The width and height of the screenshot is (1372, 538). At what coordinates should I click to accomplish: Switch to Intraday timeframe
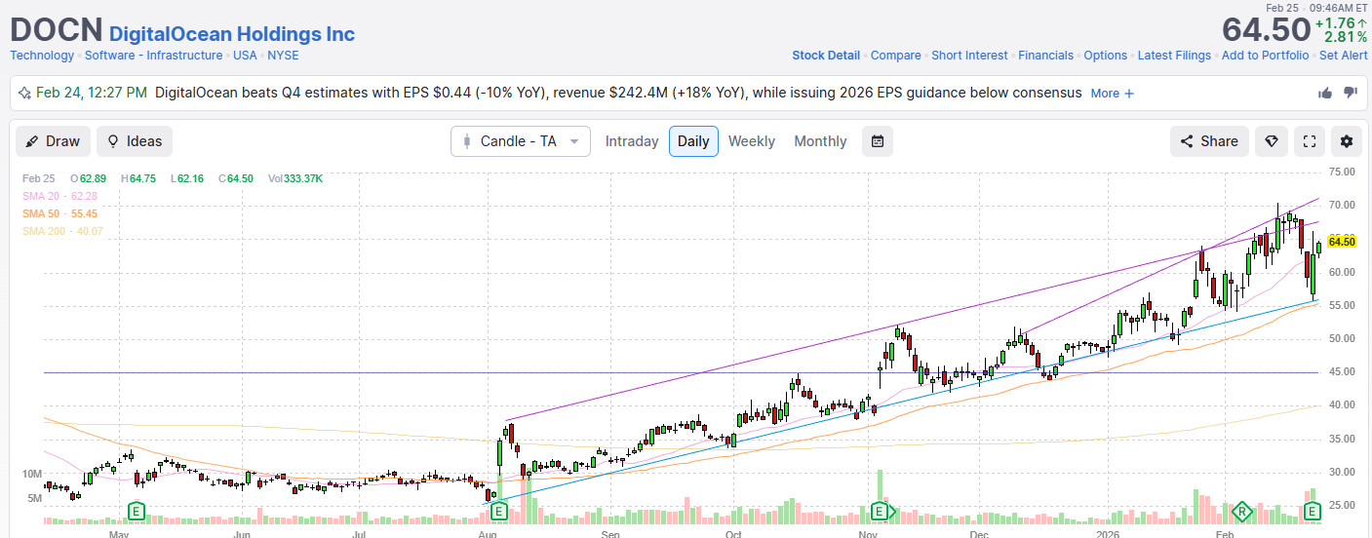pos(632,141)
